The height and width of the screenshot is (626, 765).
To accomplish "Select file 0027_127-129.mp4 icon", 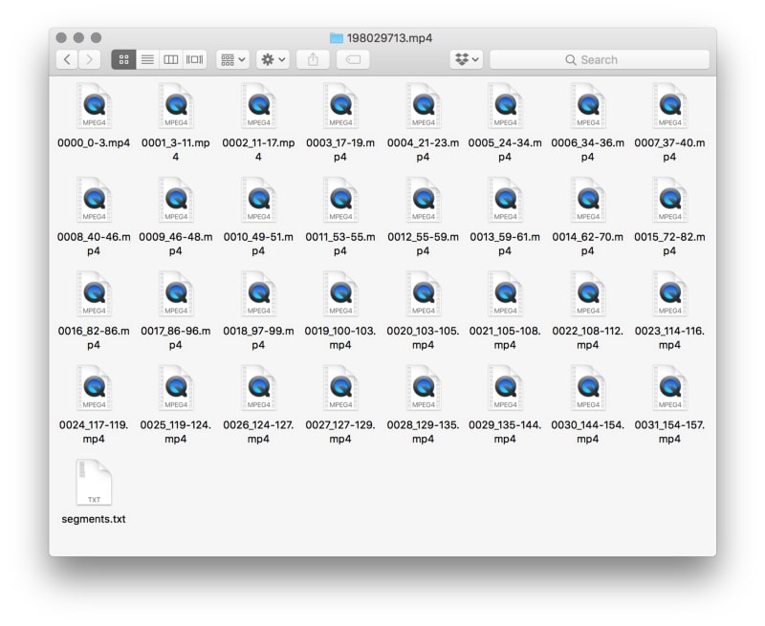I will (x=340, y=388).
